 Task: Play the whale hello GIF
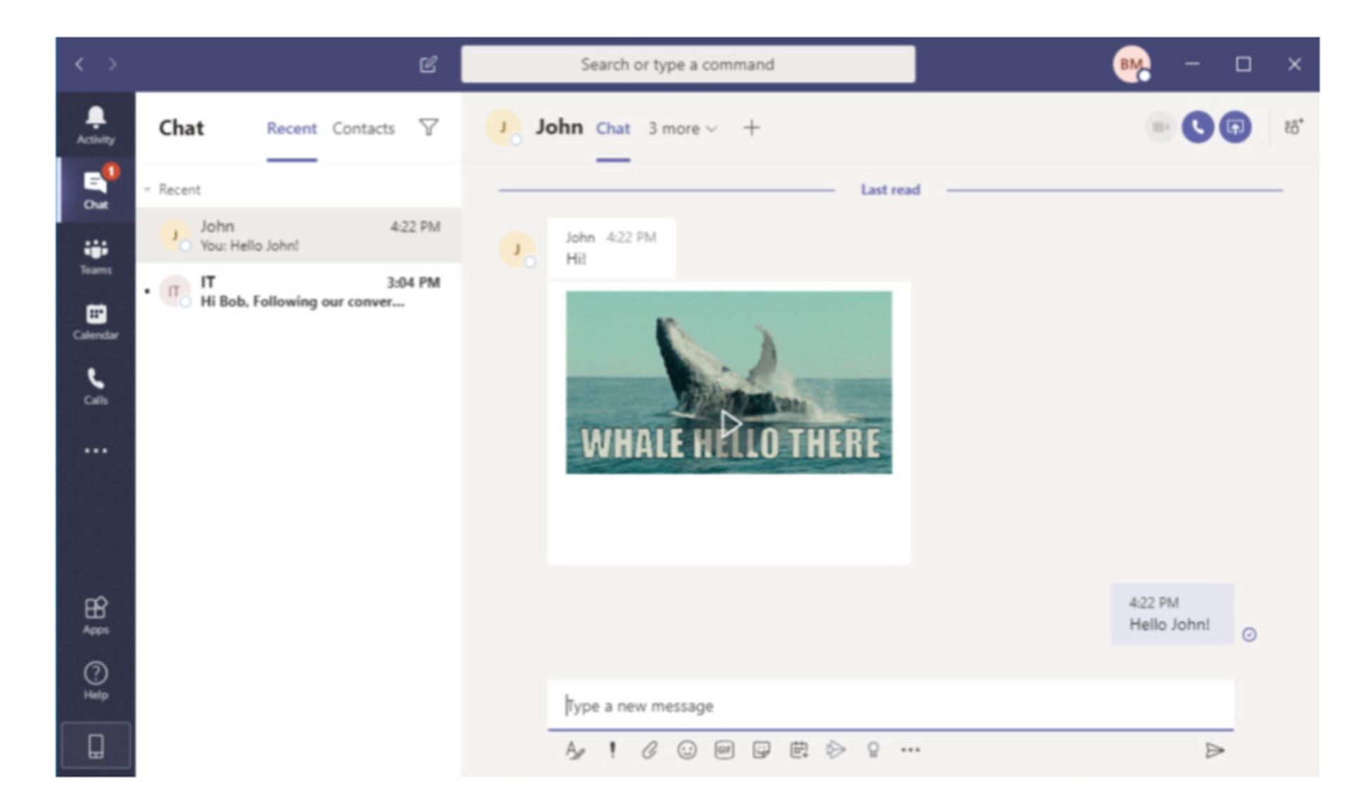[x=730, y=423]
